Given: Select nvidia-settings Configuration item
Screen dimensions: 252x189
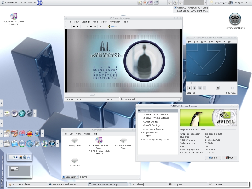Looking at the screenshot, I should coord(155,140).
